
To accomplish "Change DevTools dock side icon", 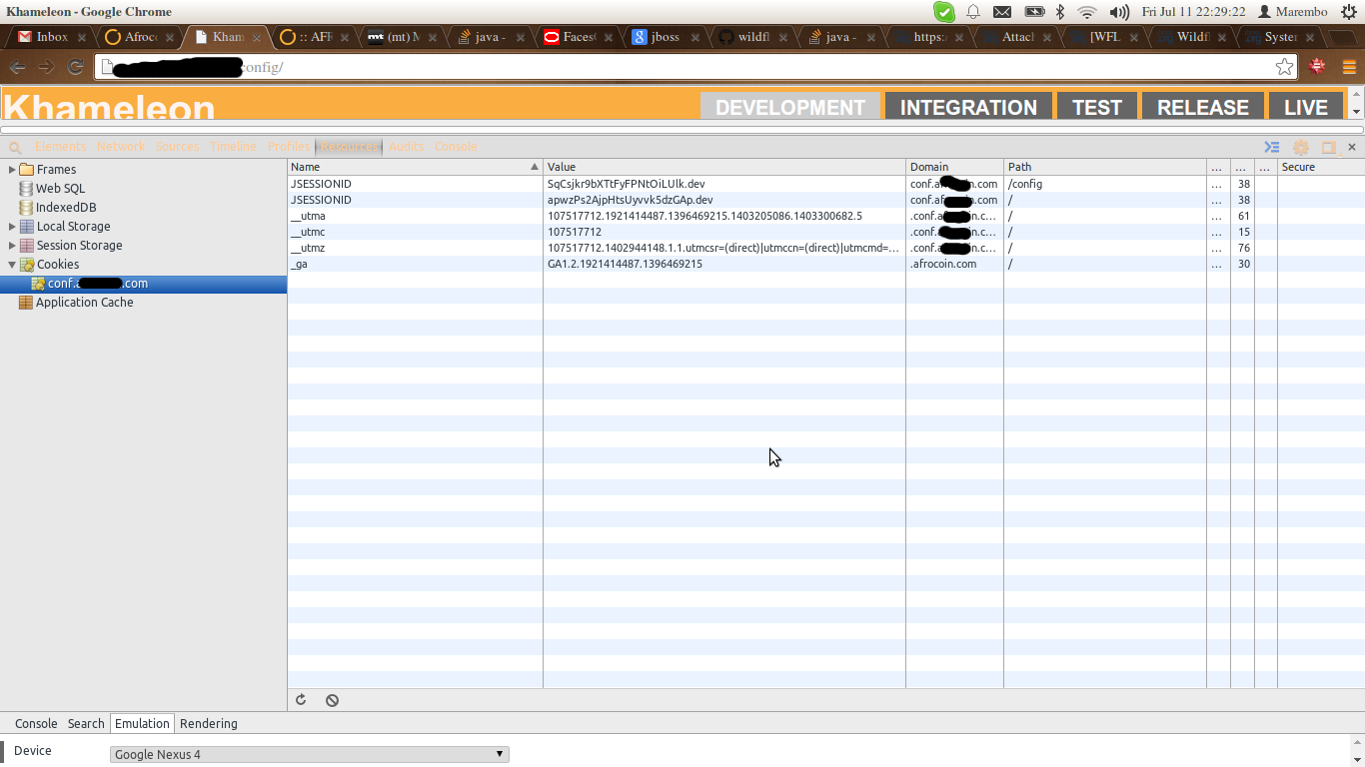I will 1329,147.
